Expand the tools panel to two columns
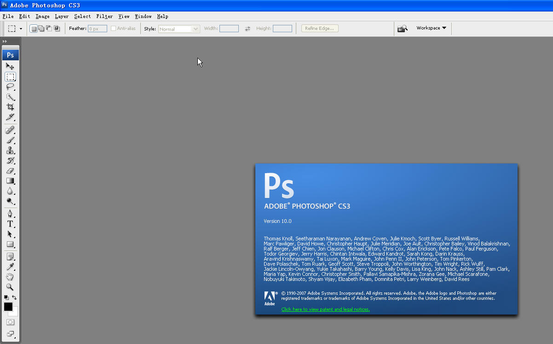The image size is (553, 344). 5,41
